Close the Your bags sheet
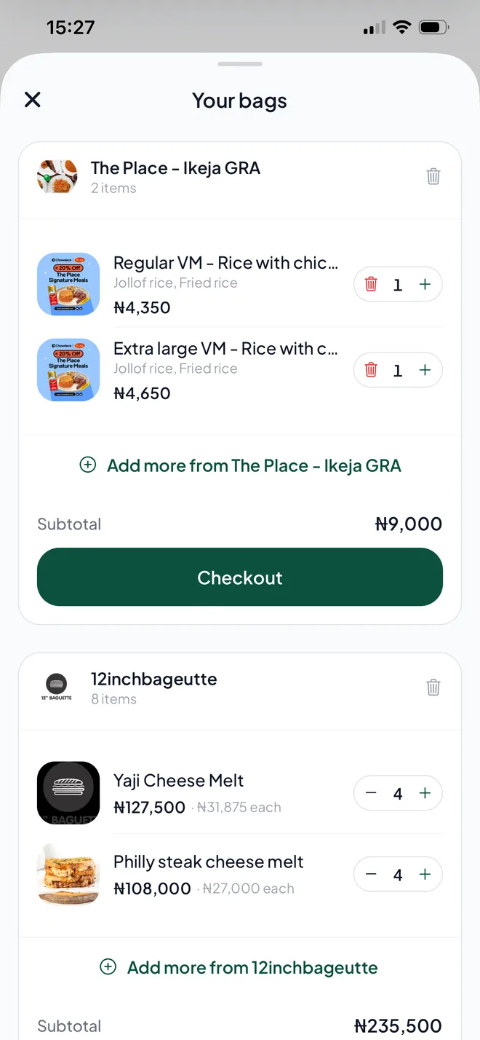Image resolution: width=480 pixels, height=1040 pixels. pyautogui.click(x=33, y=100)
